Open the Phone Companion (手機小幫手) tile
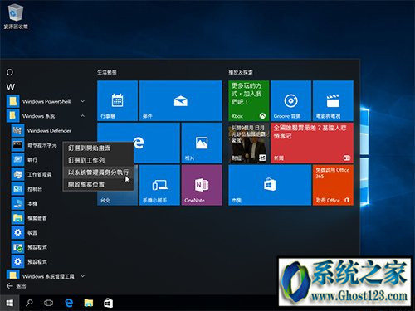The width and height of the screenshot is (415, 311). click(159, 185)
